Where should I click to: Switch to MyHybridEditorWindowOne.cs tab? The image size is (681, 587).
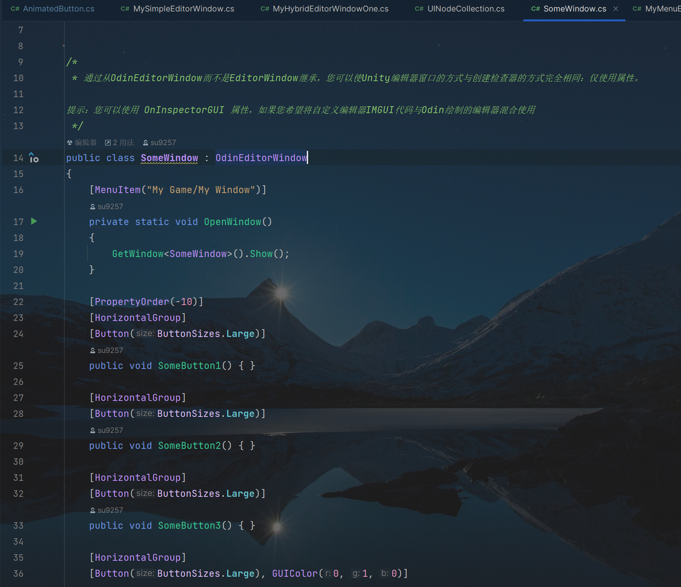pos(325,9)
